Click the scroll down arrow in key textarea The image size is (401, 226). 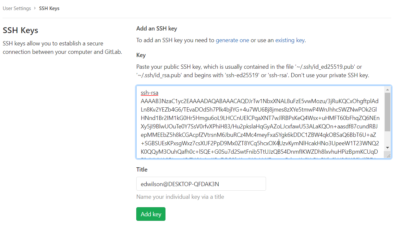(387, 148)
